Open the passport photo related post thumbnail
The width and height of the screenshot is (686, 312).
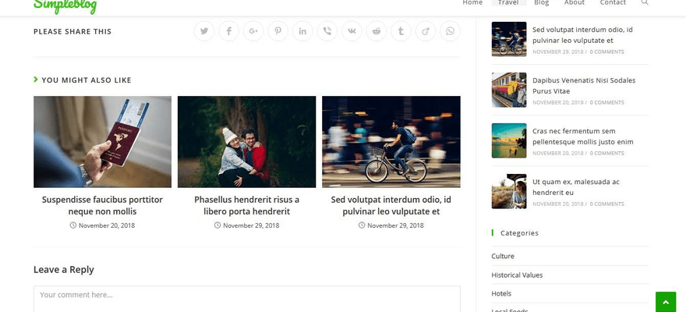pyautogui.click(x=102, y=142)
